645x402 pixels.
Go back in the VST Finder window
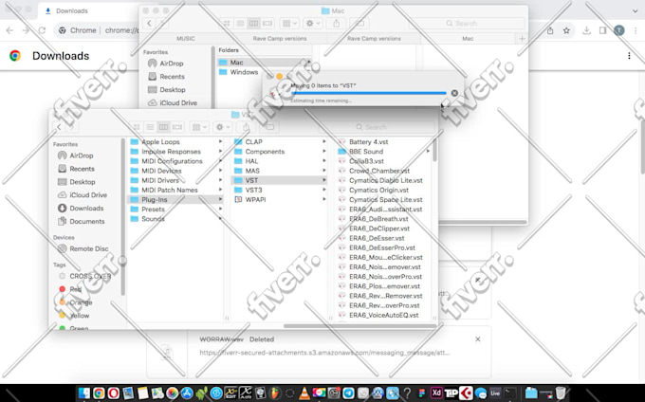(x=59, y=127)
